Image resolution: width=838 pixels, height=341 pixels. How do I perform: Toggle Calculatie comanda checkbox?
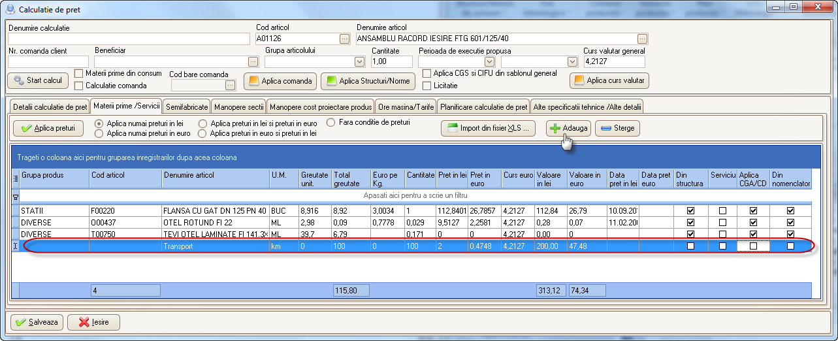79,86
